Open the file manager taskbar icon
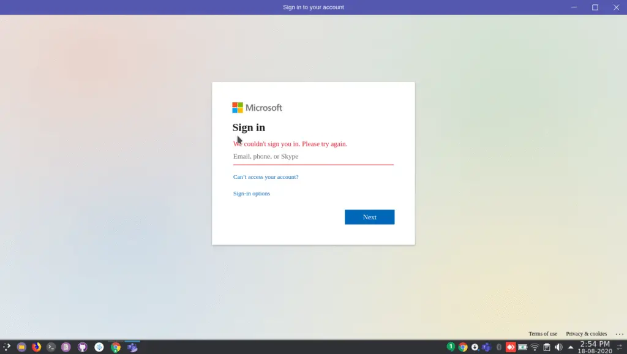 pos(21,347)
